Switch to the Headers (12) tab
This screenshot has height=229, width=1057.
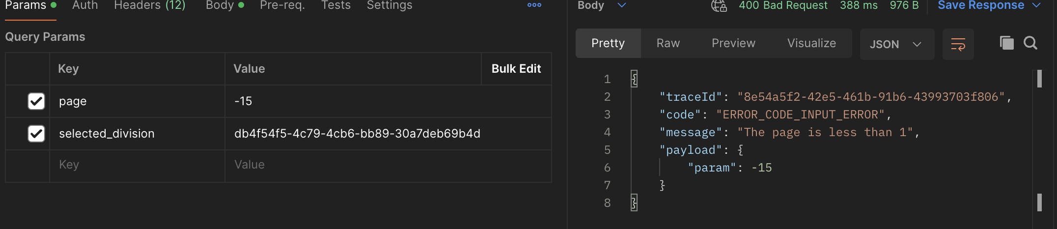coord(150,5)
